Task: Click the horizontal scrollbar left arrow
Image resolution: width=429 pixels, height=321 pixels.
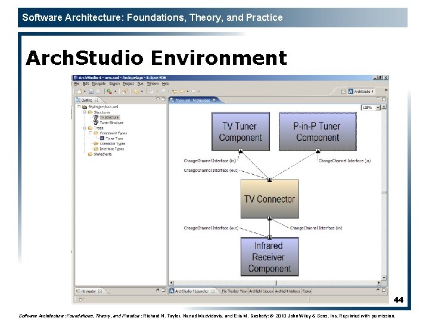Action: point(171,283)
